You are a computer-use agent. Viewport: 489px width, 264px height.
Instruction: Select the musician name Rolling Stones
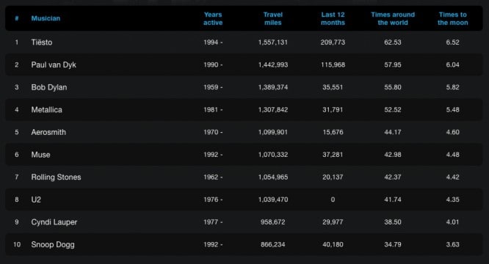coord(56,177)
